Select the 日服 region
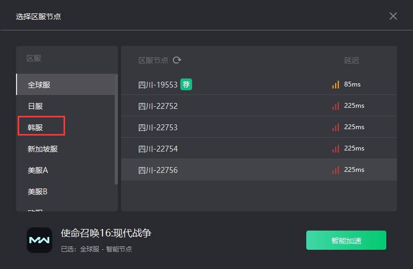The width and height of the screenshot is (413, 269). (66, 106)
